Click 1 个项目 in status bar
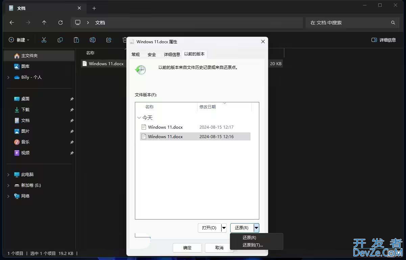Screen dimensions: 406x260 16,253
